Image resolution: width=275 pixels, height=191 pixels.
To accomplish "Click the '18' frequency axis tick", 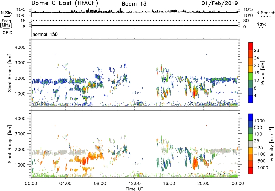I will click(23, 21).
